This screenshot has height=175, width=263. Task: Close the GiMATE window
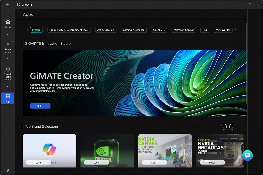[x=258, y=3]
